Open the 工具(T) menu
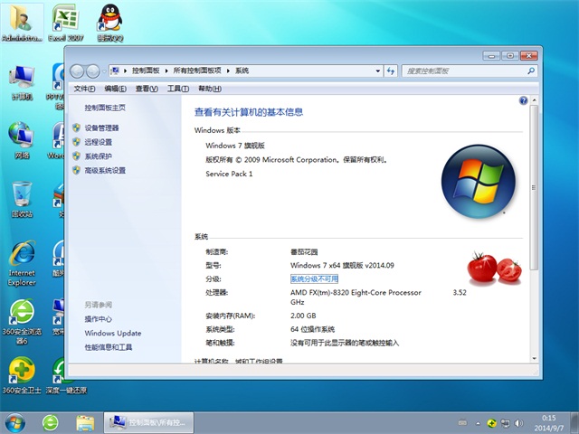 coord(176,89)
